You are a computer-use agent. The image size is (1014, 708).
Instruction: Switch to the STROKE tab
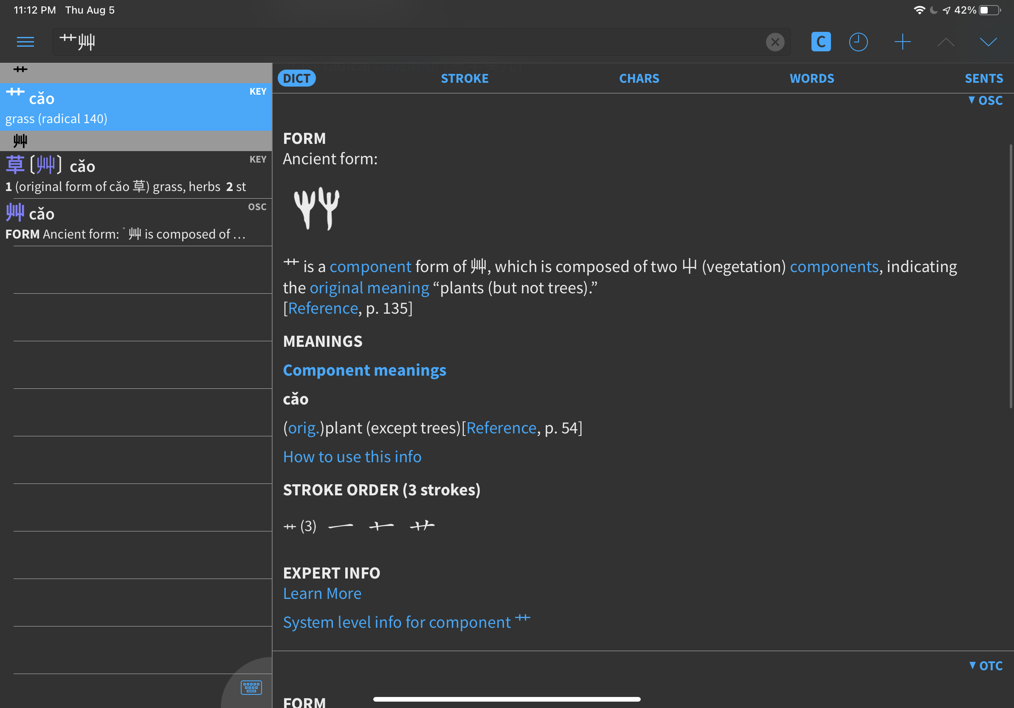pyautogui.click(x=465, y=79)
